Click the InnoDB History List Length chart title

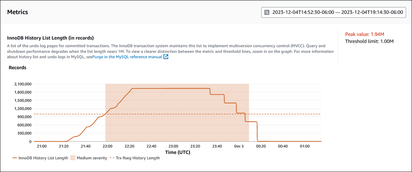point(50,38)
